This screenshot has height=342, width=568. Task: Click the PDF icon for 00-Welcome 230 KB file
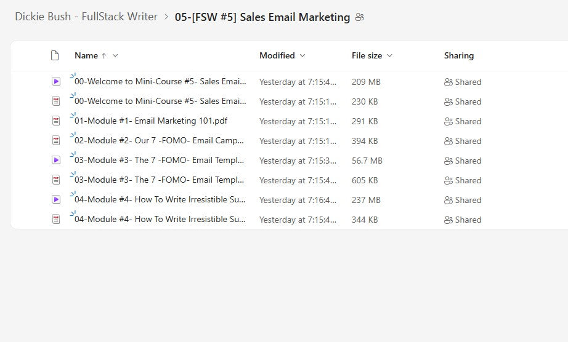coord(56,101)
